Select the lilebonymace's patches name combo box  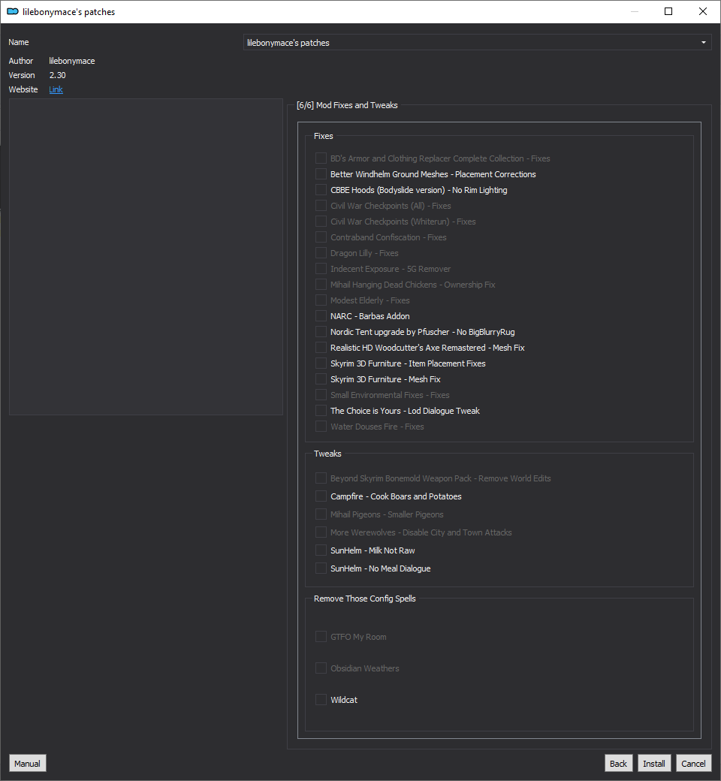[x=477, y=43]
